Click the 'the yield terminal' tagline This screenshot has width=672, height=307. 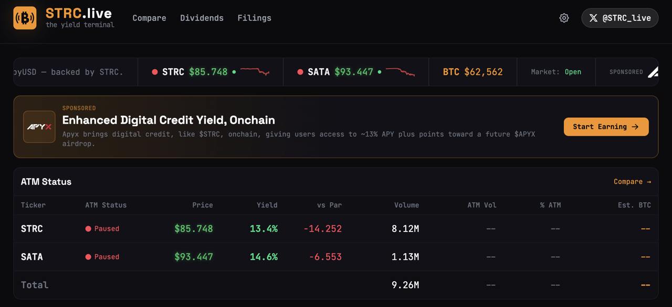coord(80,25)
